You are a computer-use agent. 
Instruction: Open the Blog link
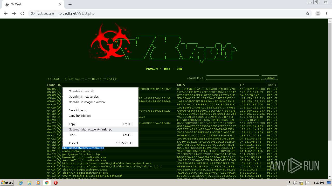pos(167,69)
